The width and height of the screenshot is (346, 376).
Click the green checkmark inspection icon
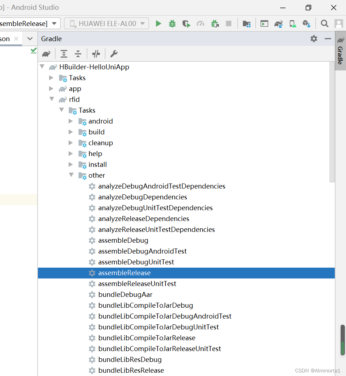pyautogui.click(x=34, y=51)
